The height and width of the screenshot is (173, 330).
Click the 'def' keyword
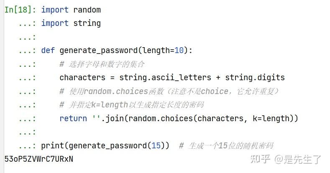(48, 51)
